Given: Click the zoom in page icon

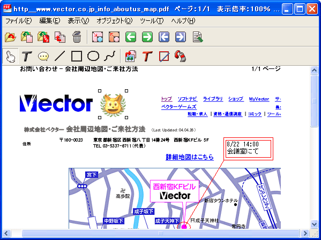Looking at the screenshot, I should pyautogui.click(x=98, y=37).
